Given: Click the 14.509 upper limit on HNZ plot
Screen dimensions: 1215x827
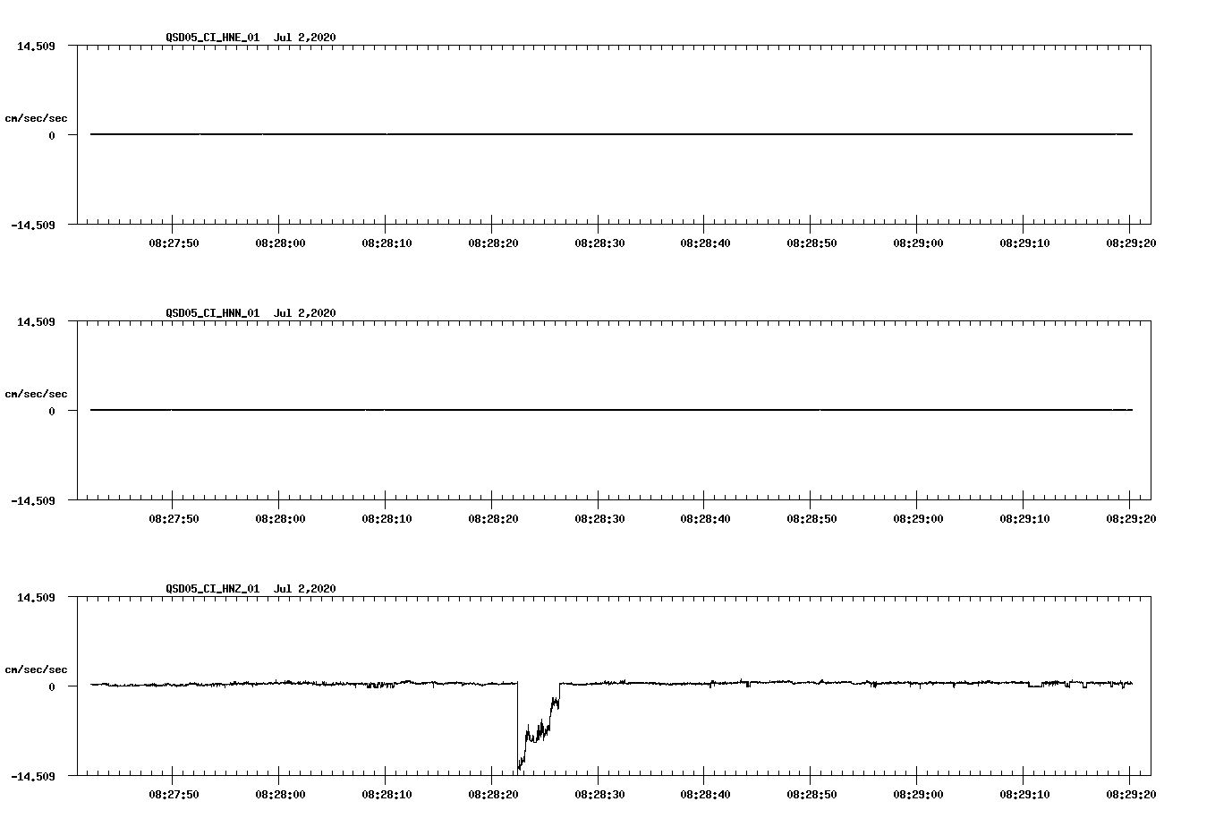Looking at the screenshot, I should (x=37, y=597).
